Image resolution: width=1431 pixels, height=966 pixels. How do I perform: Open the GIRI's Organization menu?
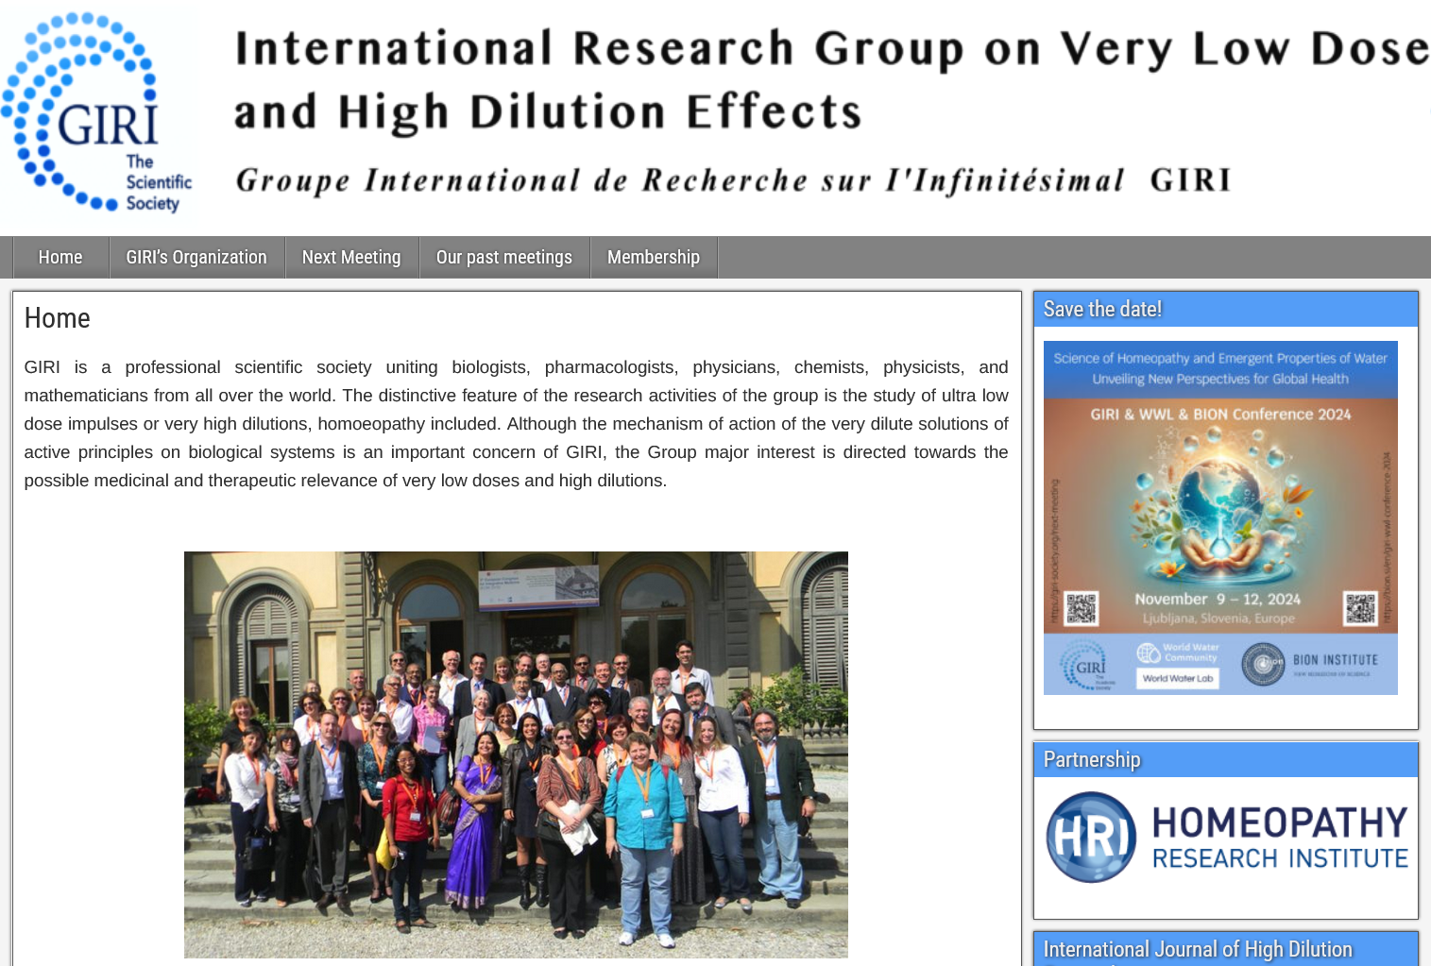196,257
